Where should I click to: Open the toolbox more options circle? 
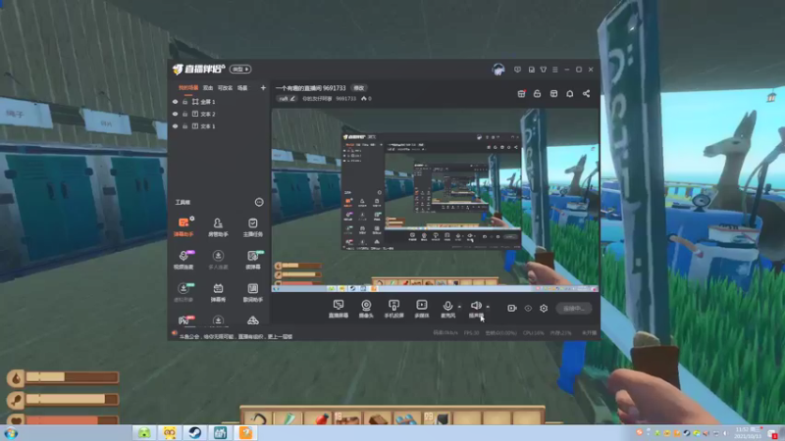pos(259,202)
